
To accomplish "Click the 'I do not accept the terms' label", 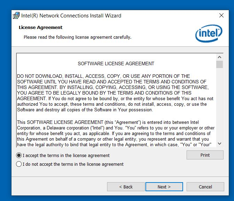I will 73,164.
